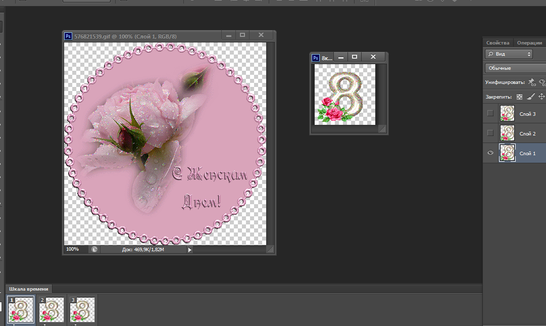Show layer Слой 3 via visibility box
Screen dimensions: 546x326
pos(490,114)
